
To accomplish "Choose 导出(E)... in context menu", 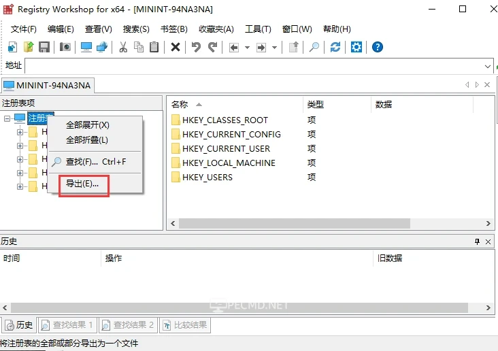I will [95, 184].
